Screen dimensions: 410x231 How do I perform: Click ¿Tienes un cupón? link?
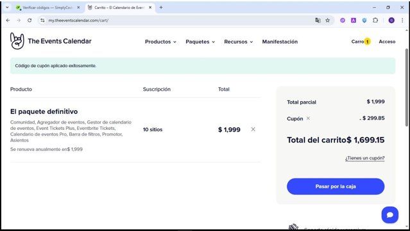[x=364, y=158]
